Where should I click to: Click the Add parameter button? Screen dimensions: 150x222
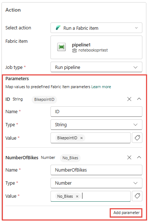tap(126, 213)
